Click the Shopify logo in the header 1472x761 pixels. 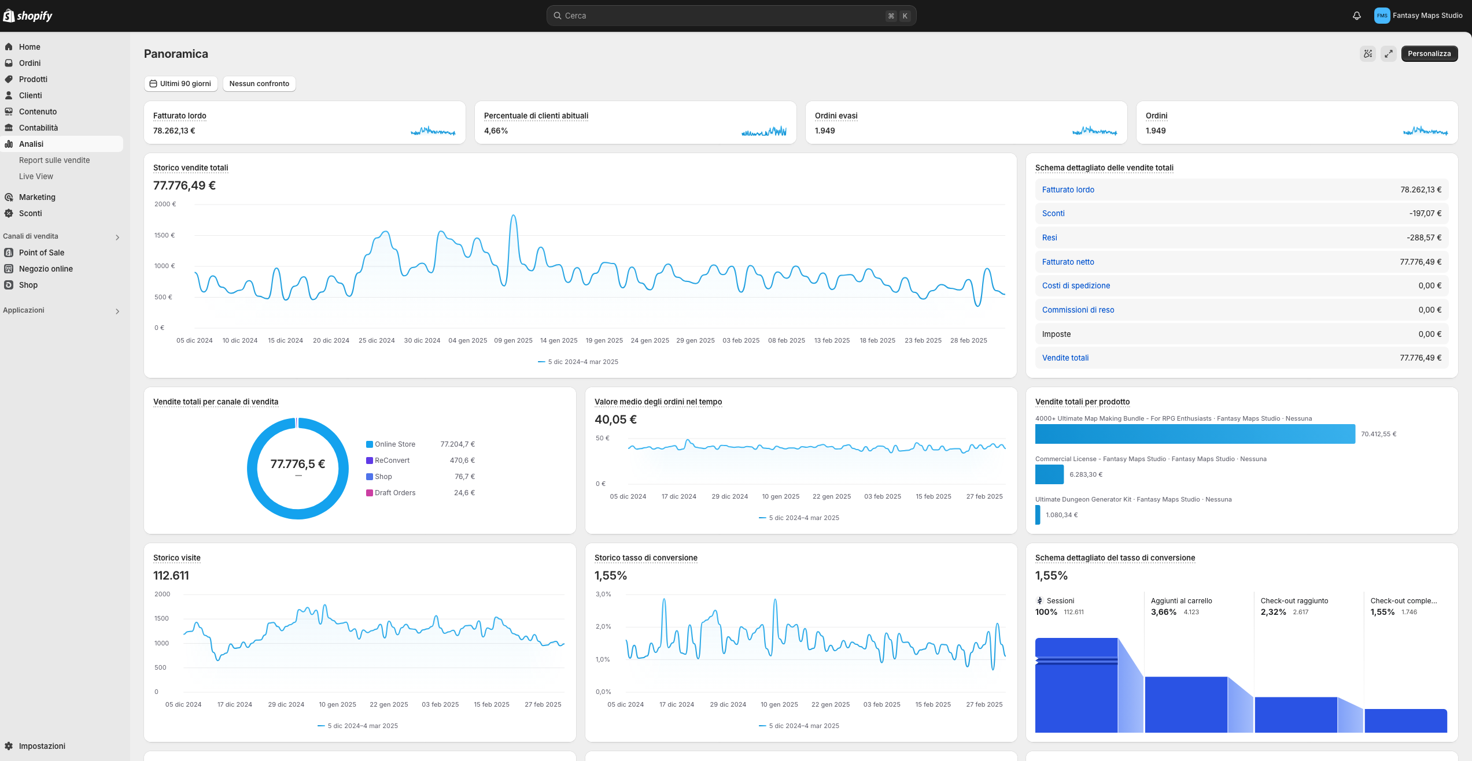[28, 16]
